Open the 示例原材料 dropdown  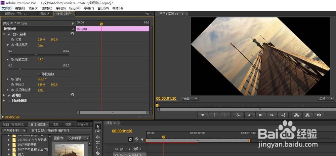click(x=14, y=131)
